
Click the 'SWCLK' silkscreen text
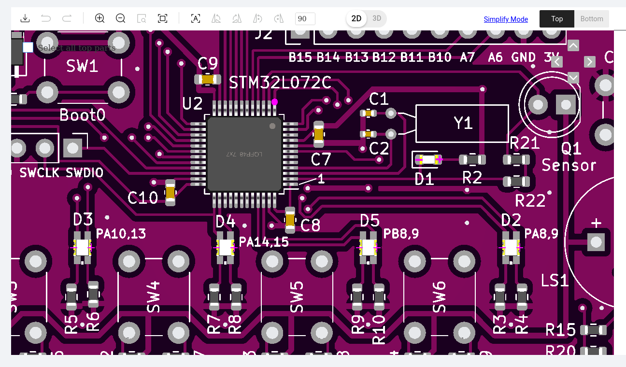(40, 173)
